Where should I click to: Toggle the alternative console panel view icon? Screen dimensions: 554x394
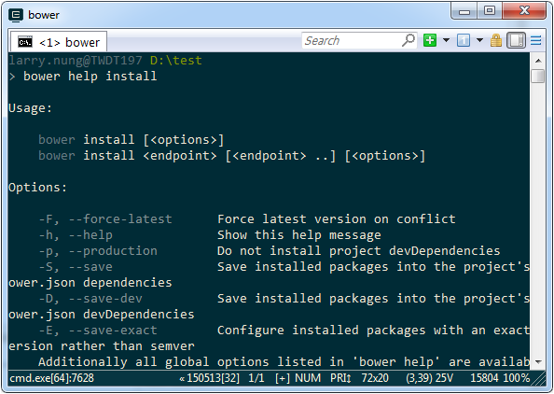[x=516, y=40]
